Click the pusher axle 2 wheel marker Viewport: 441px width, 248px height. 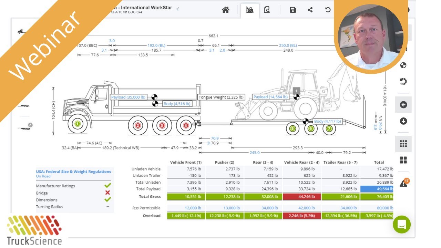click(138, 126)
